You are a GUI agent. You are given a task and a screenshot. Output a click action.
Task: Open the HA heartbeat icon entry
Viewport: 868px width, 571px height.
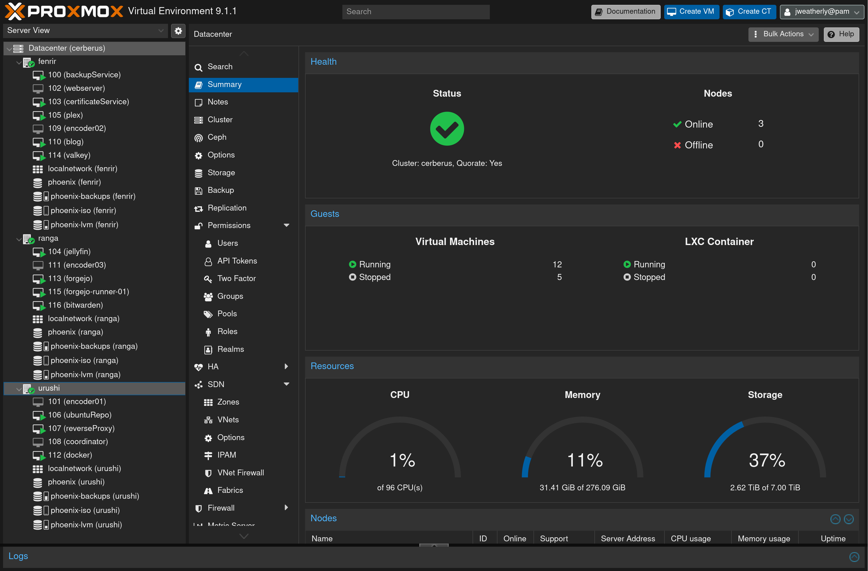198,367
